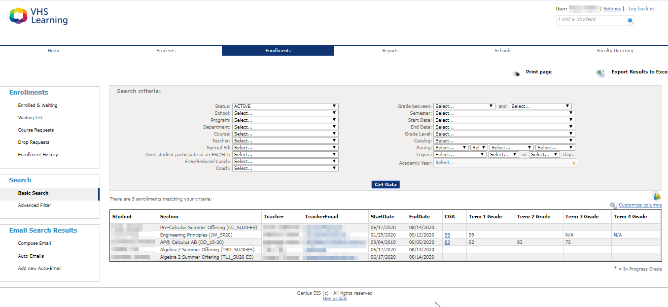Click the CGA grade 99 link

447,235
